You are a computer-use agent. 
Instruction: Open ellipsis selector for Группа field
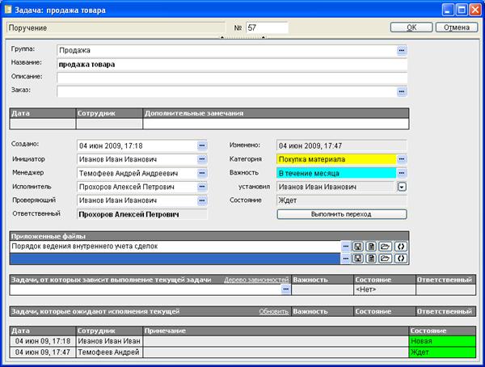pyautogui.click(x=402, y=50)
